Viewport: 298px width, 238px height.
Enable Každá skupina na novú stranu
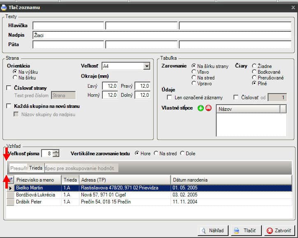(x=9, y=106)
